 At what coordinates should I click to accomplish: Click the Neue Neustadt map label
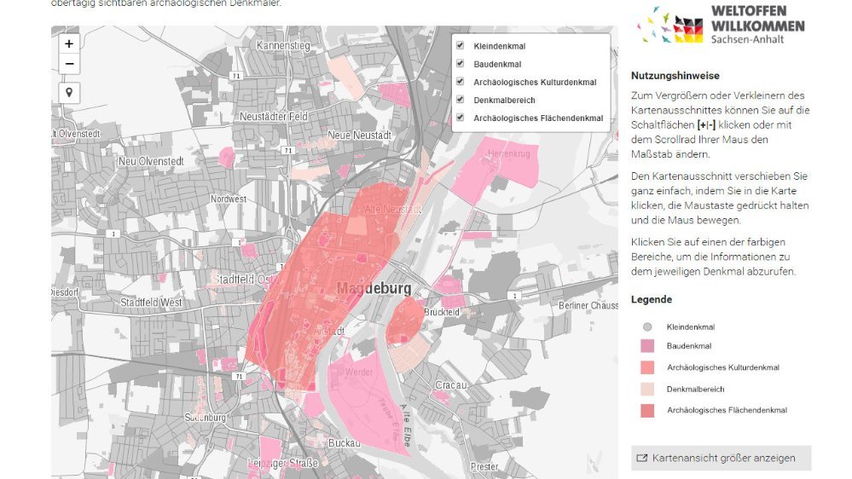pos(359,136)
